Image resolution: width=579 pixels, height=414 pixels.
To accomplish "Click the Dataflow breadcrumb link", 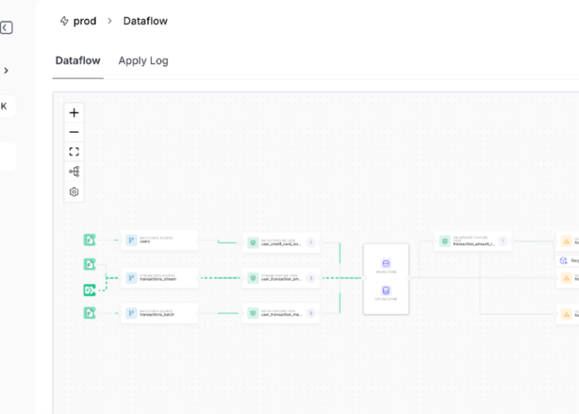I will [145, 21].
